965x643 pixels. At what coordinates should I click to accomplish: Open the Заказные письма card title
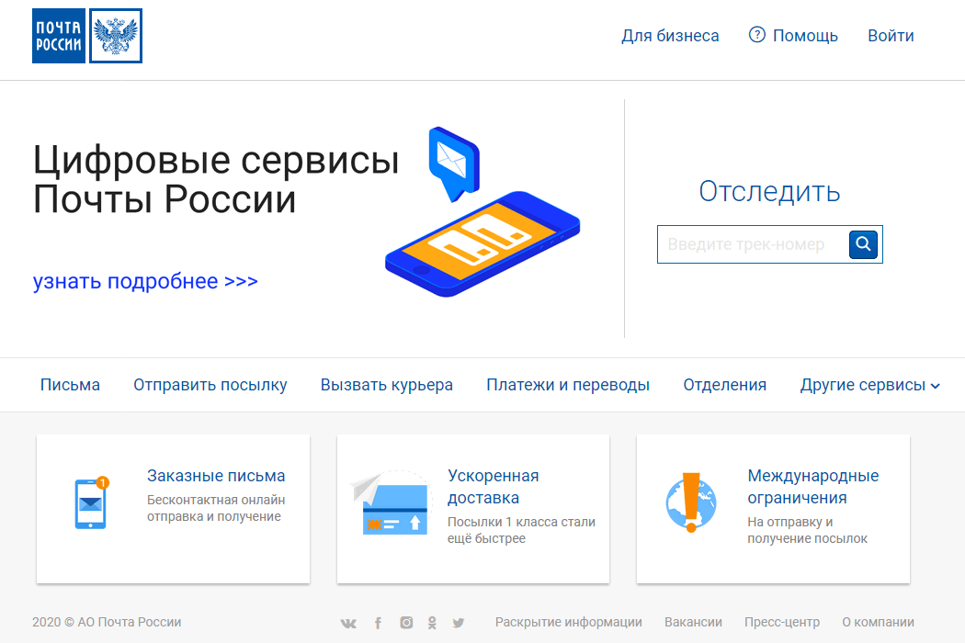216,476
